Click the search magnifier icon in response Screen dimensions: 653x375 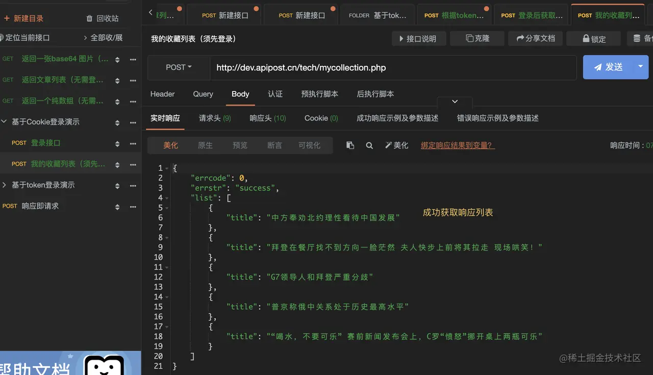[369, 145]
